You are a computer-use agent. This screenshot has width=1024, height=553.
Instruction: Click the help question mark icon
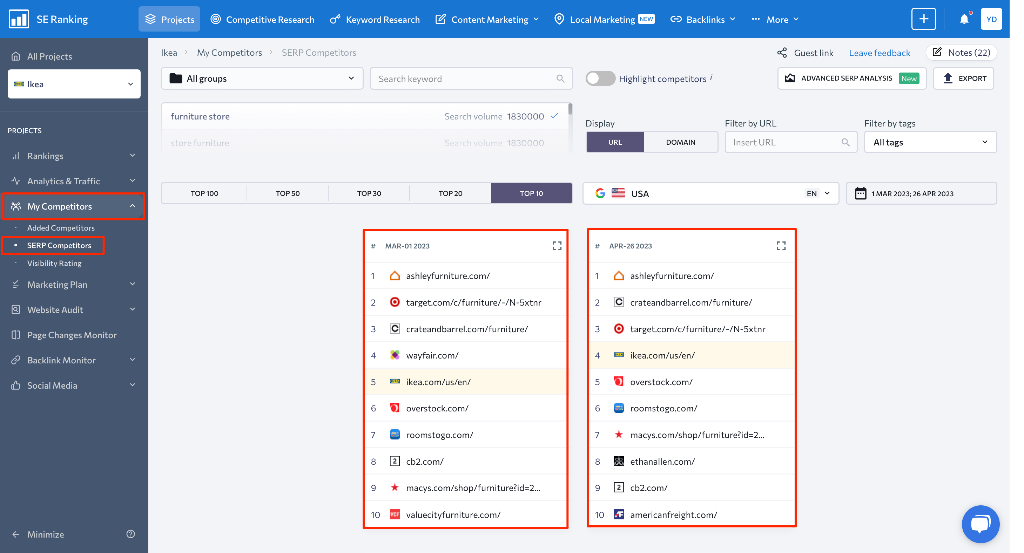click(130, 534)
